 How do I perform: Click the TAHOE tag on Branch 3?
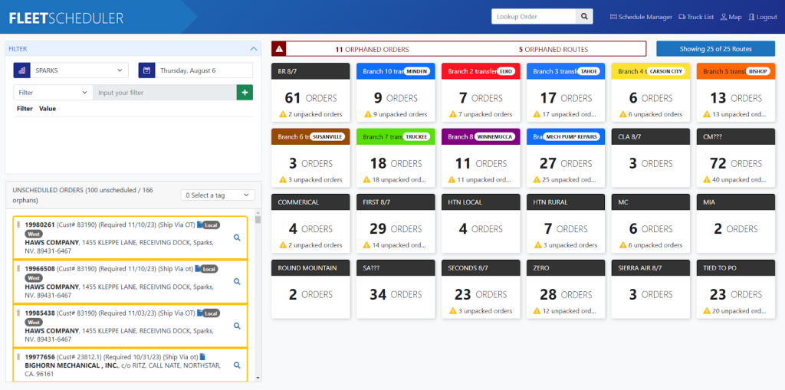coord(588,71)
